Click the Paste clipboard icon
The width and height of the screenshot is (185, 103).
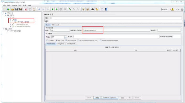[x=34, y=9]
